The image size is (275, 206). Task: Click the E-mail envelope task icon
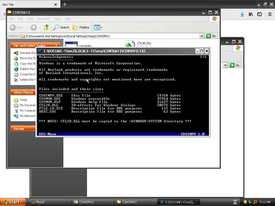click(16, 75)
